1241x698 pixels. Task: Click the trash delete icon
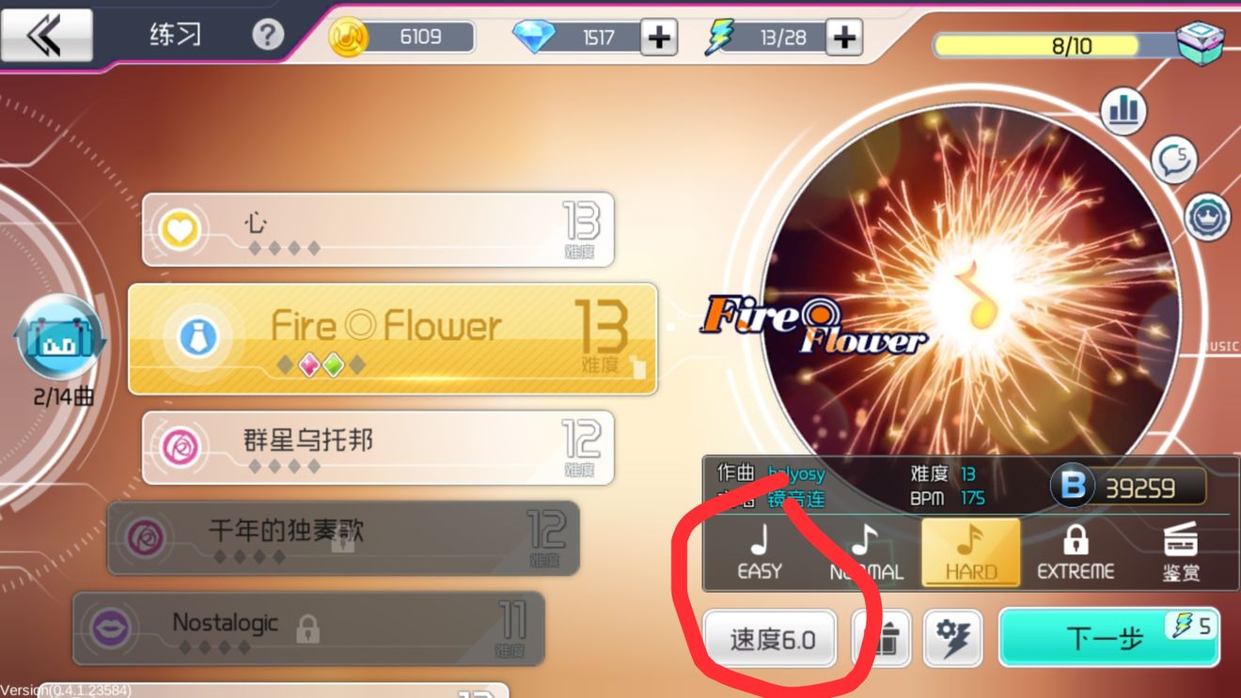882,638
